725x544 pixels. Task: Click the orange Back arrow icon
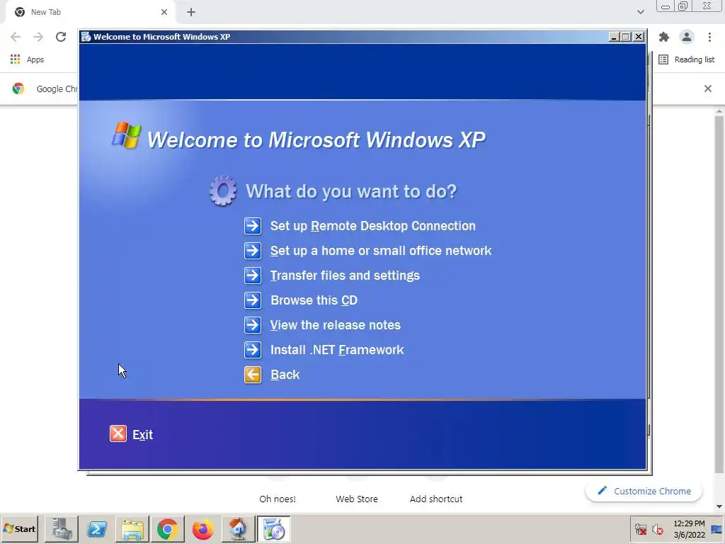pos(253,375)
